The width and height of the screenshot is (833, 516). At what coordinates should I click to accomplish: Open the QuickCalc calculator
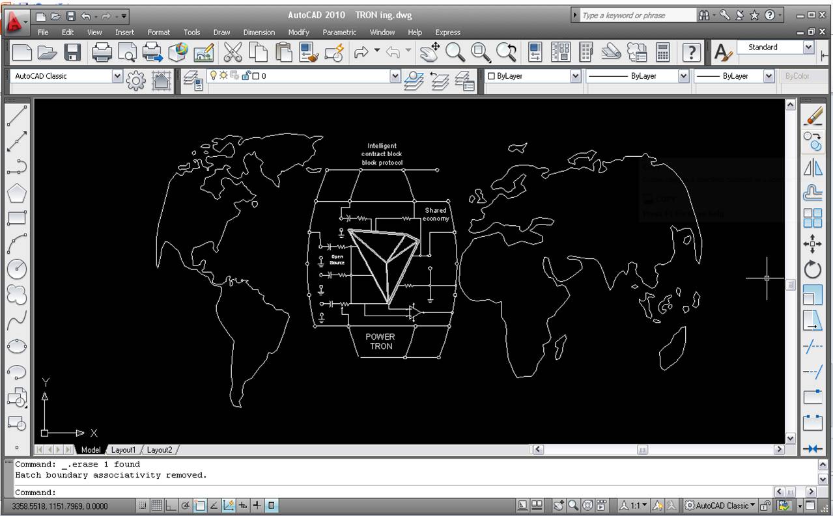[663, 53]
